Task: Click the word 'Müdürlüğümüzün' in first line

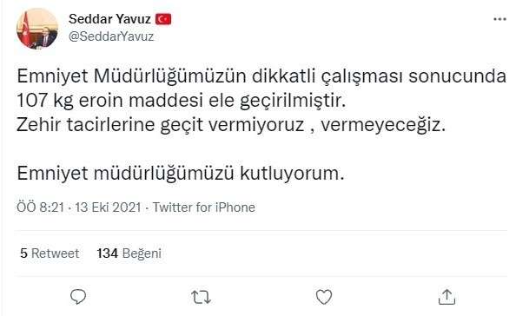Action: pyautogui.click(x=169, y=76)
